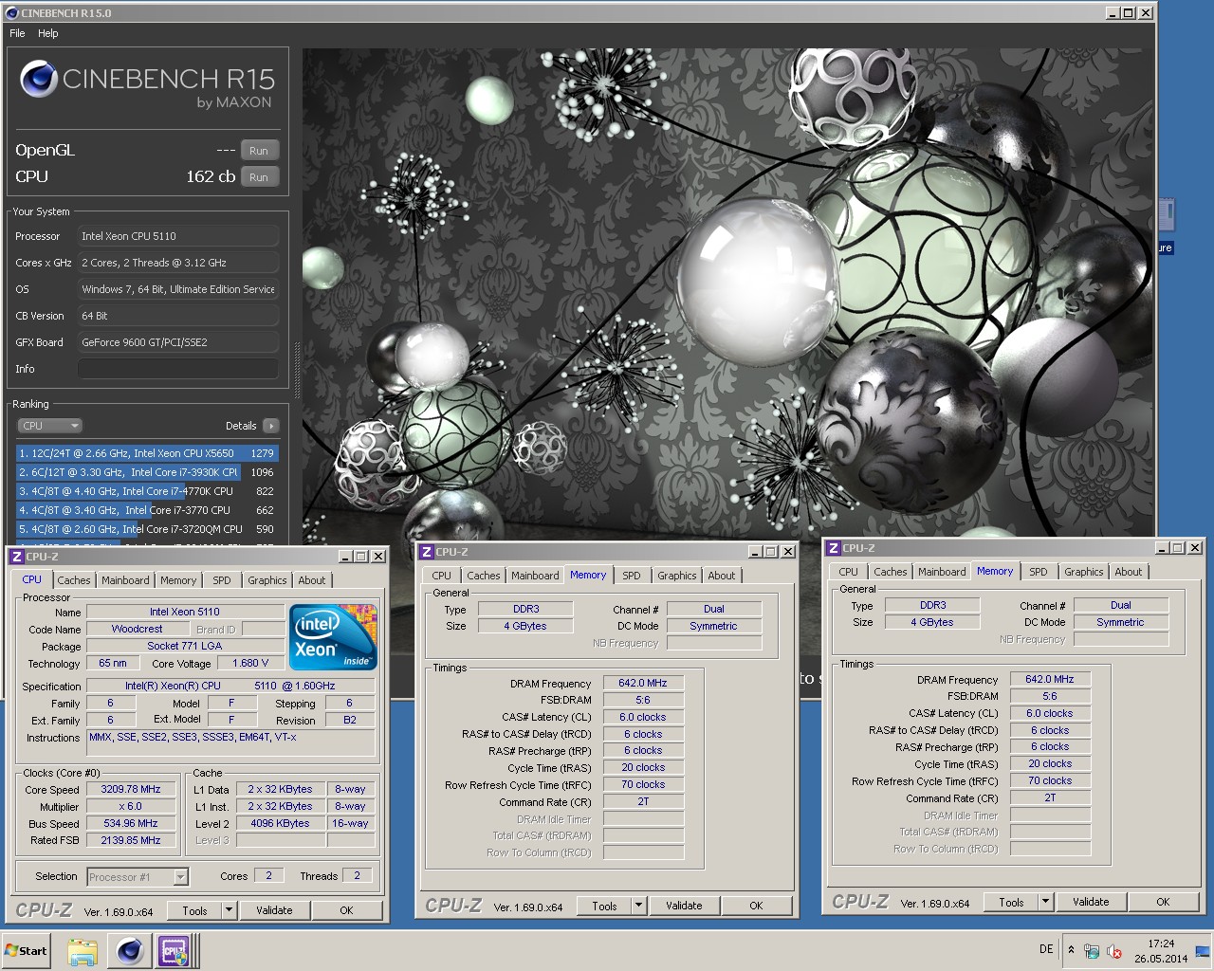1214x971 pixels.
Task: Open About tab in right CPU-Z window
Action: (x=1129, y=572)
